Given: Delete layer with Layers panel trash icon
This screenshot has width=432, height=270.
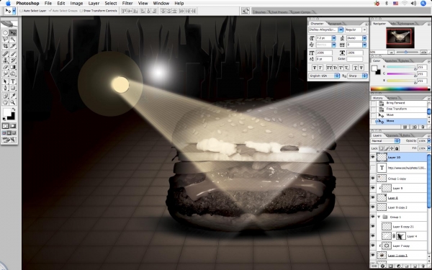Looking at the screenshot, I should click(423, 266).
